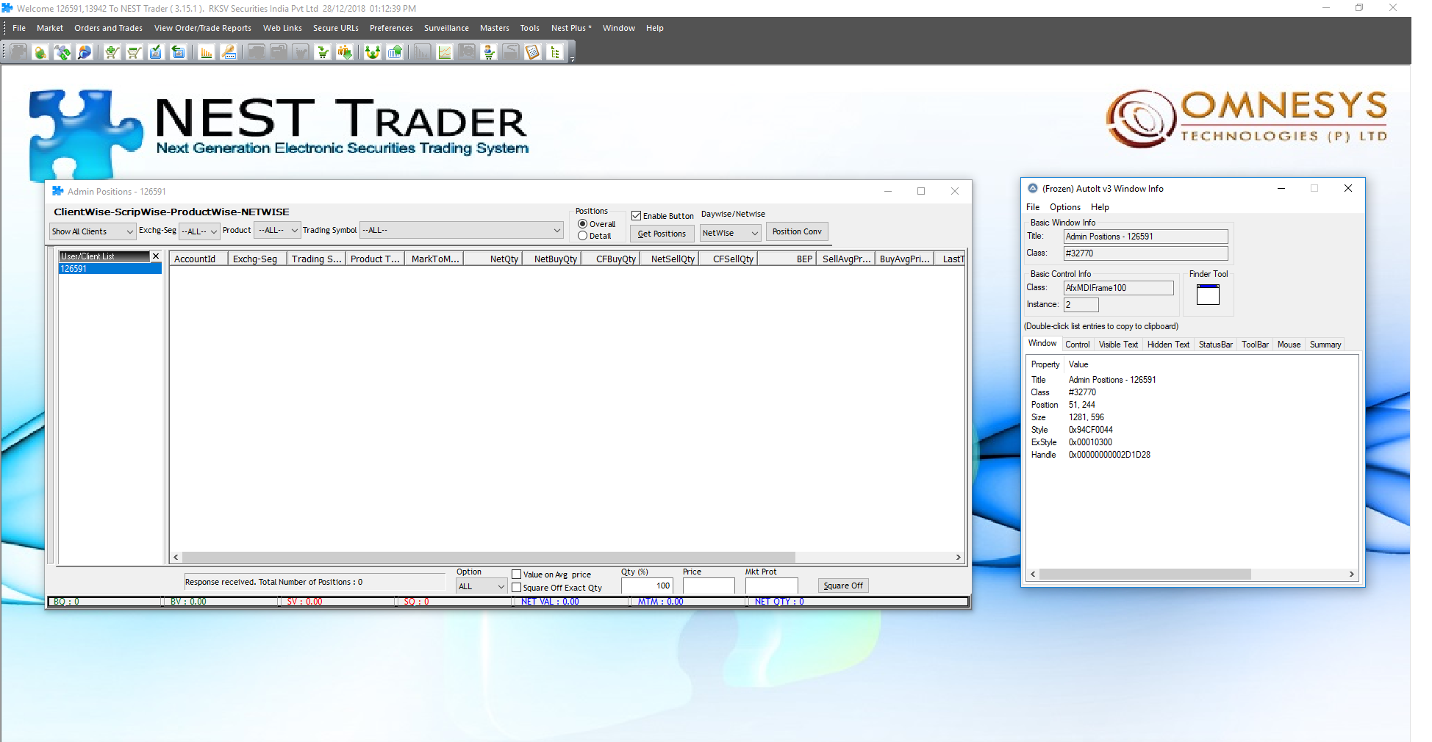This screenshot has height=742, width=1432.
Task: Click the green padlock toolbar icon
Action: 40,52
